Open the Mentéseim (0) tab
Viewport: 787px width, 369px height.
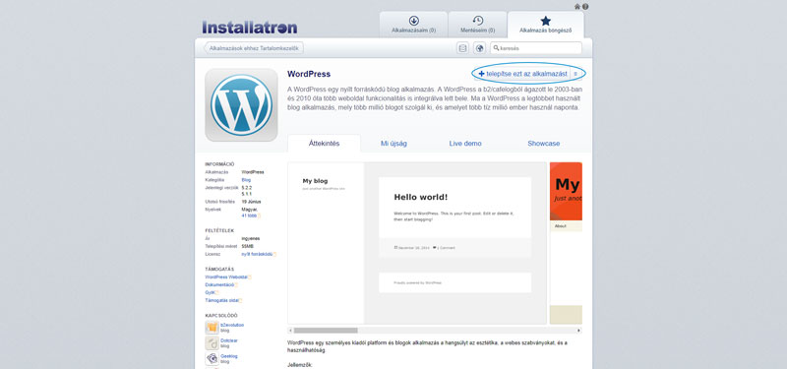tap(477, 25)
